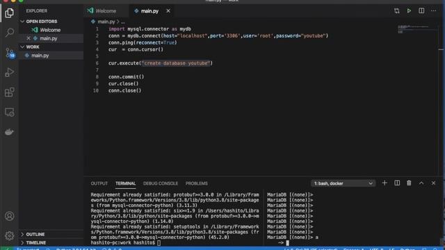The width and height of the screenshot is (445, 250).
Task: Click 'conn.ping(reconnect=True)' on line 3
Action: point(143,43)
